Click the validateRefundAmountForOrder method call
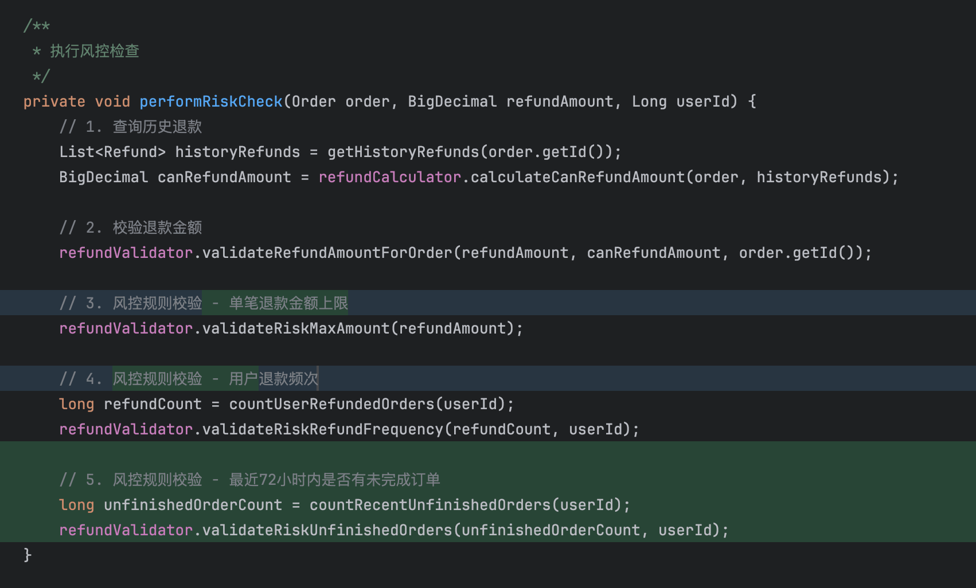The image size is (976, 588). [327, 253]
